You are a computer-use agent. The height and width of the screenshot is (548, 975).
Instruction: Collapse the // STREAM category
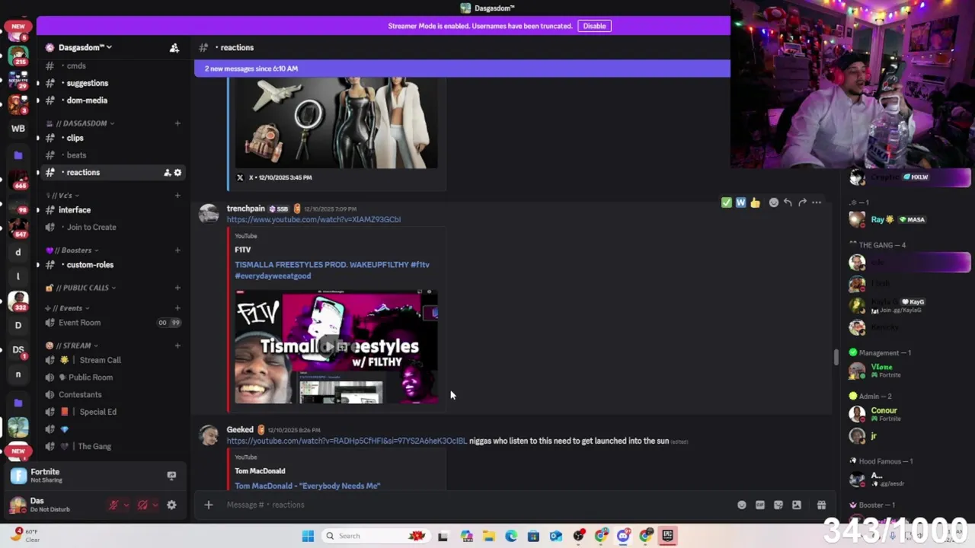pyautogui.click(x=73, y=346)
